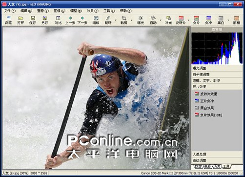
Task: Click the 旧相 old photo effect icon
Action: tap(237, 20)
